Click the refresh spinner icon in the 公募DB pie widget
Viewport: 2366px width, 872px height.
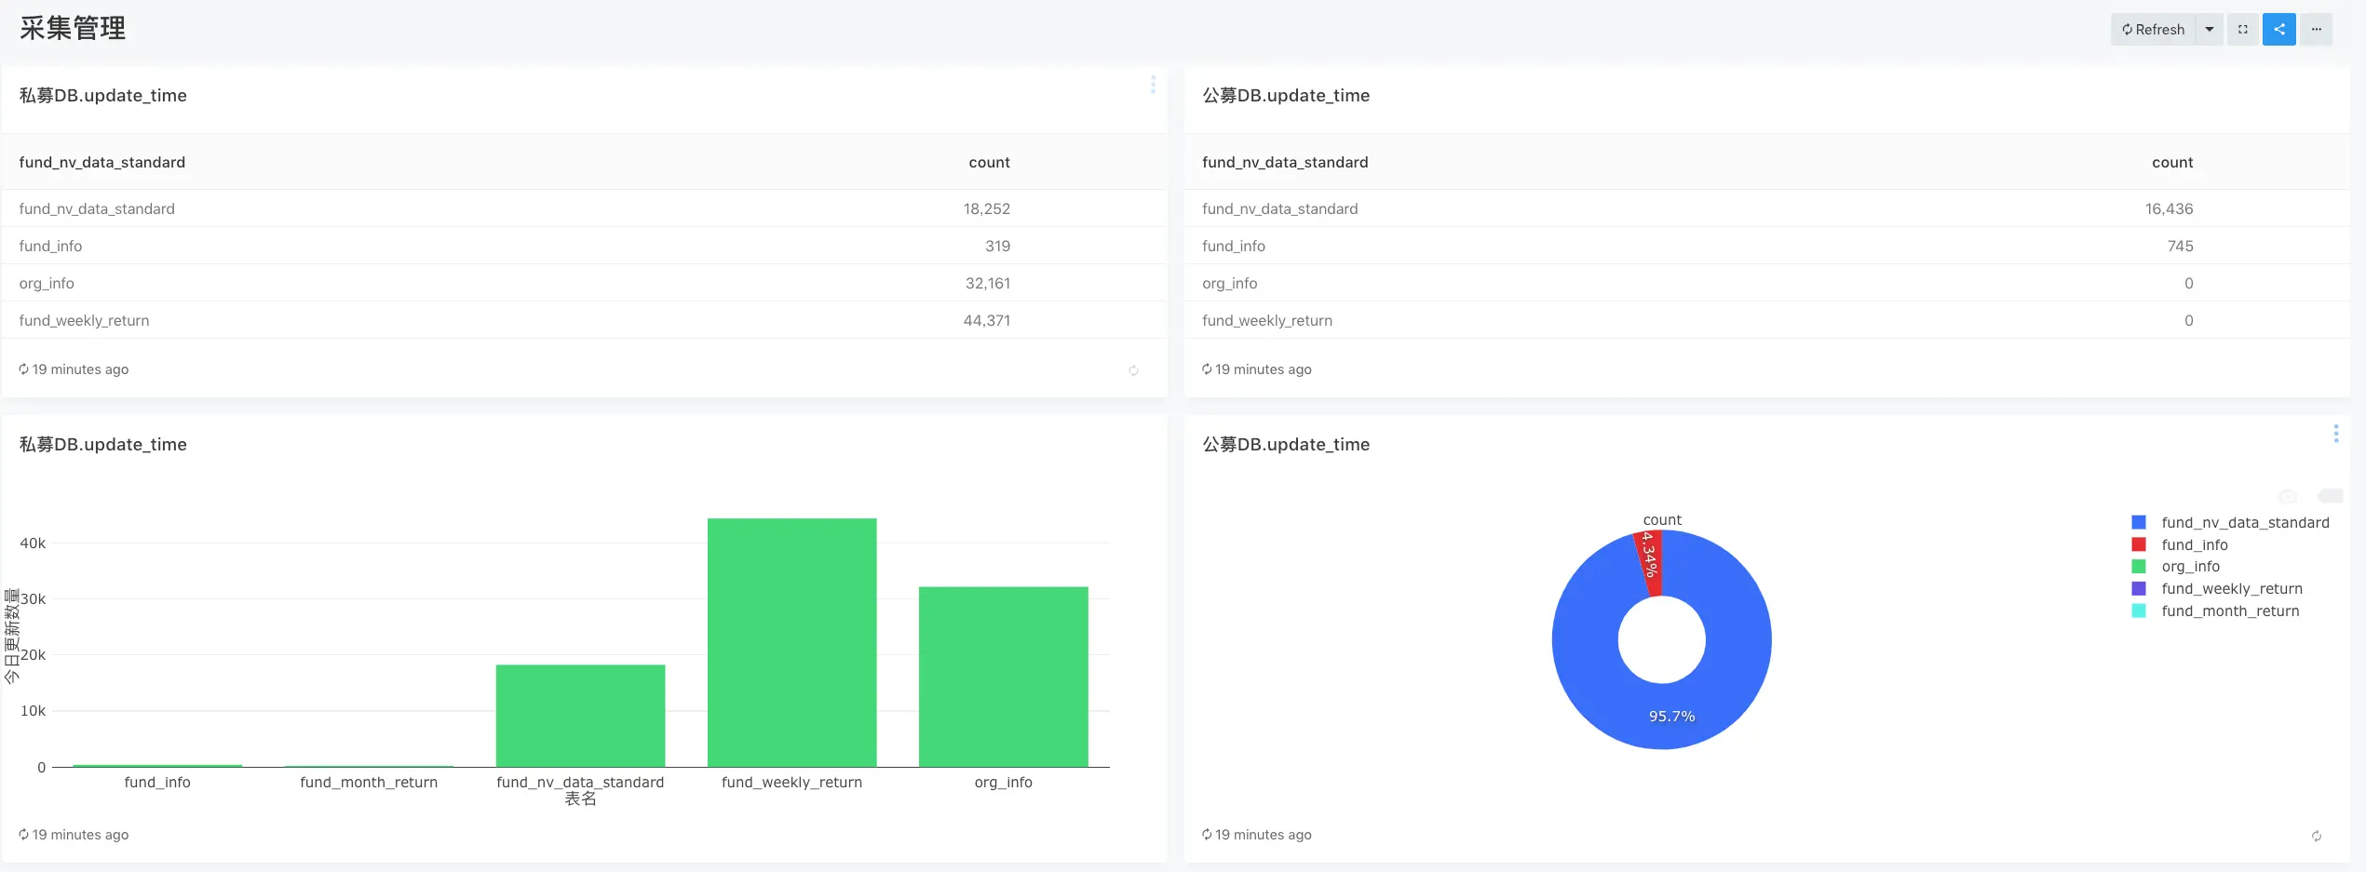[2317, 836]
